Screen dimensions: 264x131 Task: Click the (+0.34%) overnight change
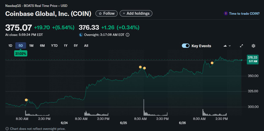pyautogui.click(x=128, y=28)
